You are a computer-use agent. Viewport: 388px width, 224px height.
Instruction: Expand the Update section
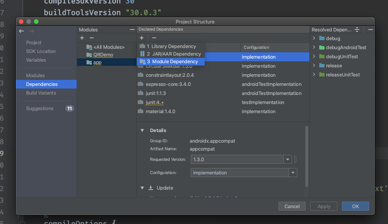pyautogui.click(x=142, y=188)
